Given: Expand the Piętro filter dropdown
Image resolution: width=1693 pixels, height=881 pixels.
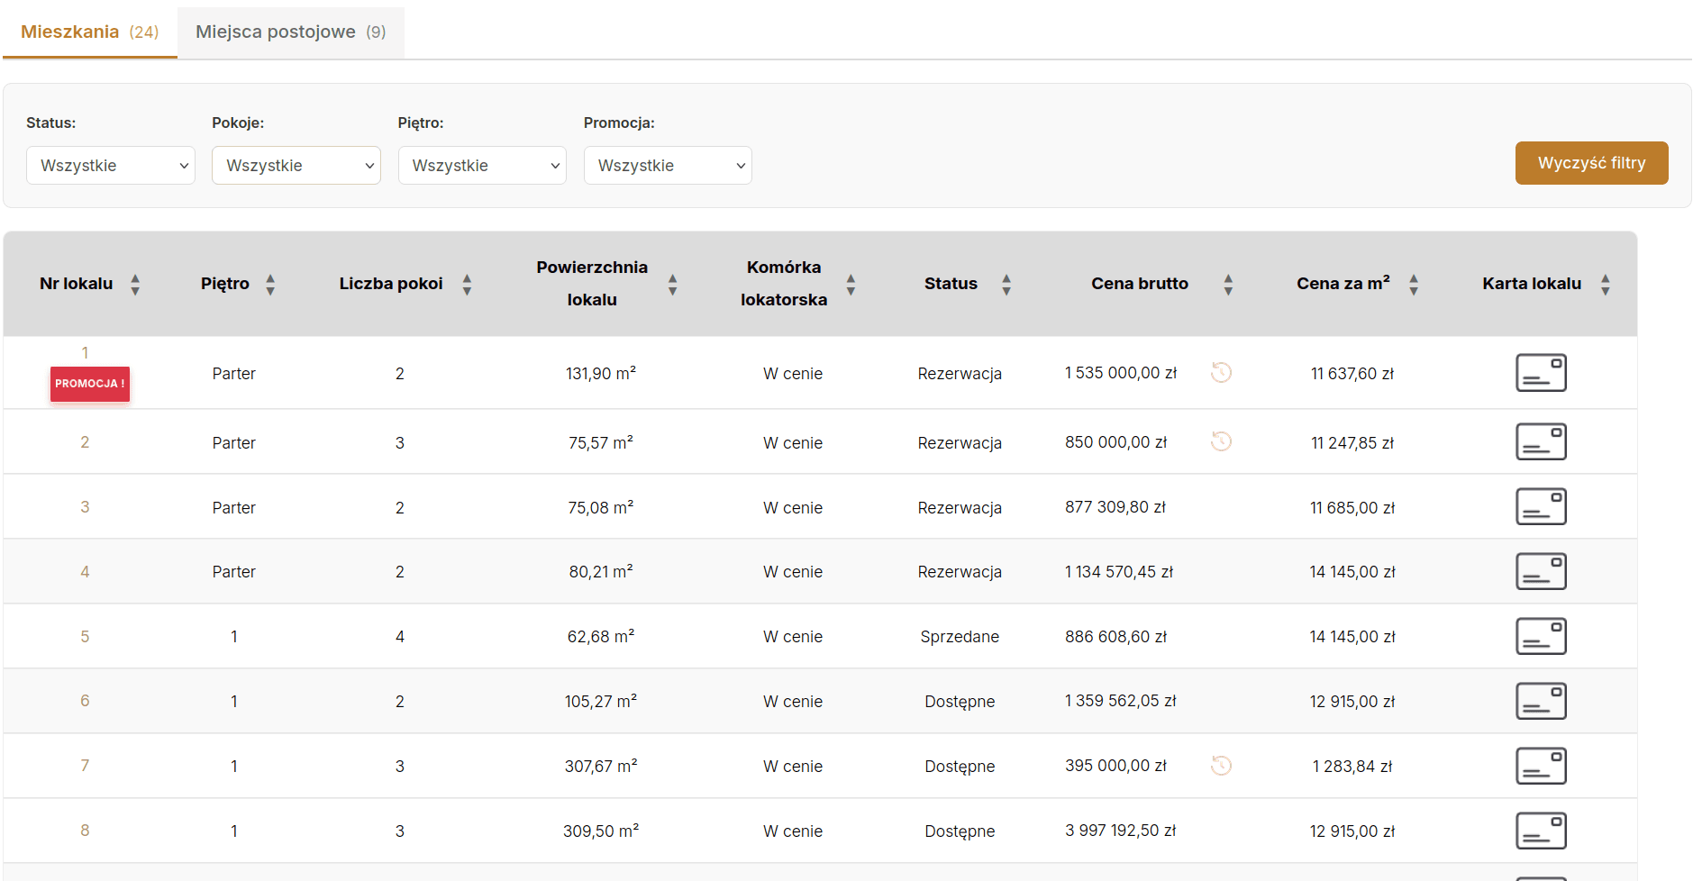Looking at the screenshot, I should click(x=482, y=166).
